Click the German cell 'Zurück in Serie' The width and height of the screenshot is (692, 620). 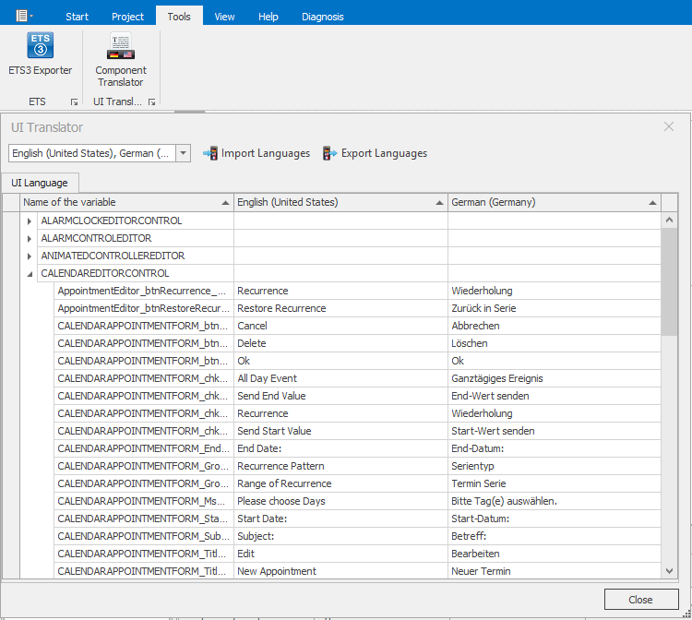point(555,308)
